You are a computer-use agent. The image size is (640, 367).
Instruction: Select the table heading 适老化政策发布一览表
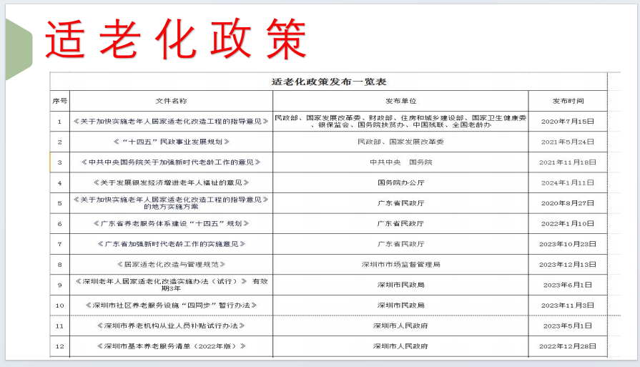point(329,82)
